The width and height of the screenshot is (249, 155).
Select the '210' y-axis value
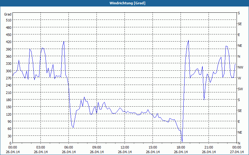(9, 92)
